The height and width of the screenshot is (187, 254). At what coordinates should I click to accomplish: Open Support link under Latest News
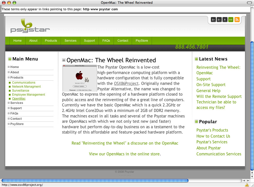tap(204, 79)
